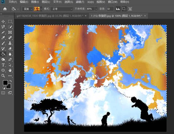Open the 视图(V) menu
This screenshot has height=134, width=174.
click(x=101, y=2)
